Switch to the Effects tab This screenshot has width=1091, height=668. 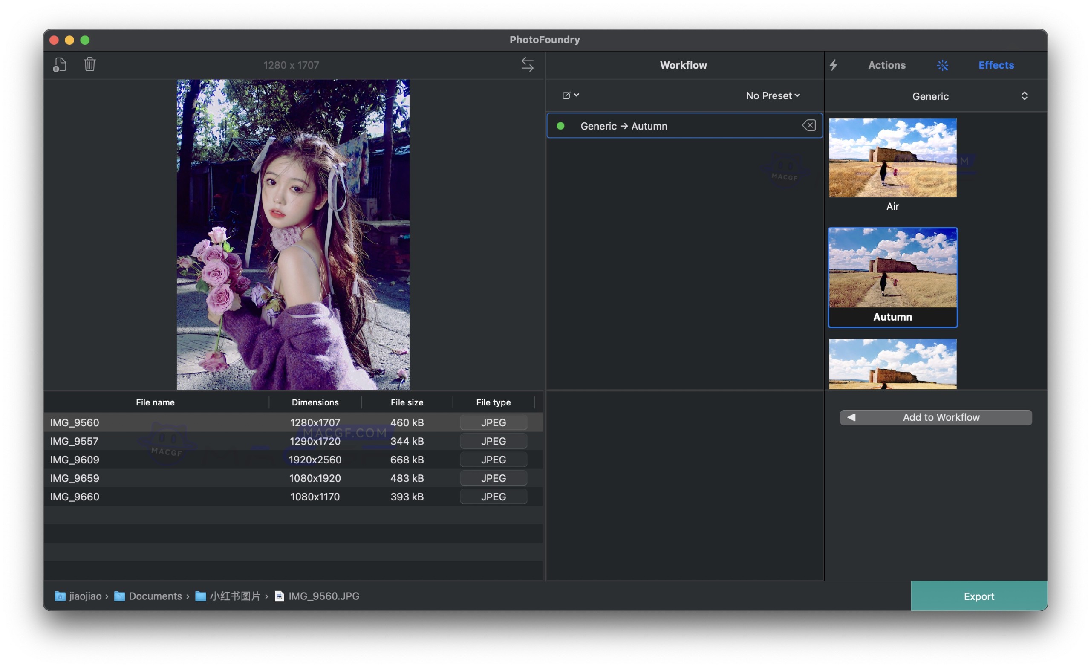996,65
